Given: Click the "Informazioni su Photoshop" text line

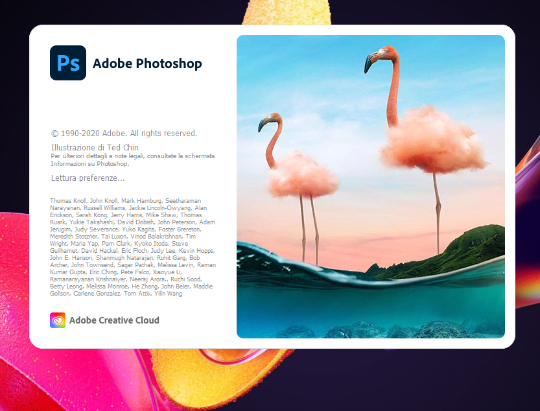Looking at the screenshot, I should click(x=90, y=164).
